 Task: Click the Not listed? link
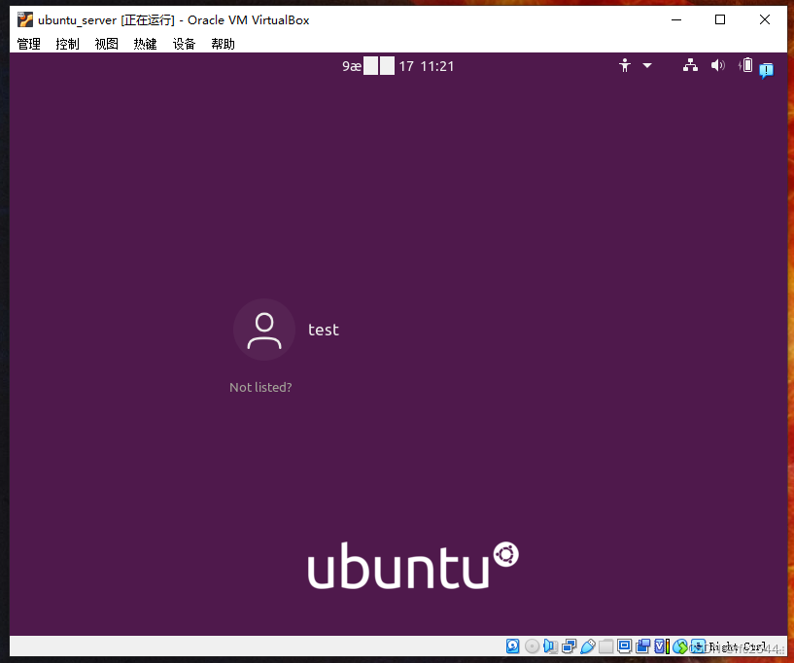click(x=260, y=387)
